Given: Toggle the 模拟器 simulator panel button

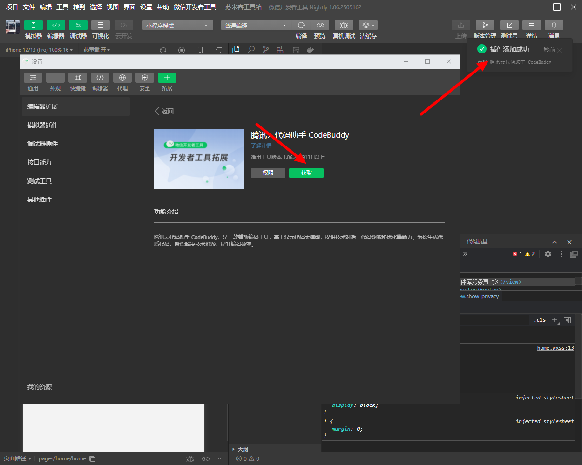Looking at the screenshot, I should pyautogui.click(x=34, y=25).
